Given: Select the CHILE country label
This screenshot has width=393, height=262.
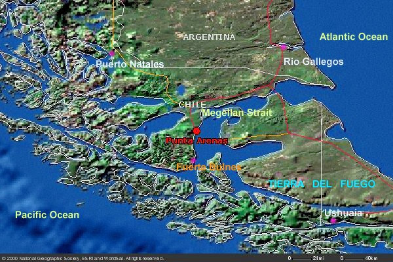Looking at the screenshot, I should 193,104.
